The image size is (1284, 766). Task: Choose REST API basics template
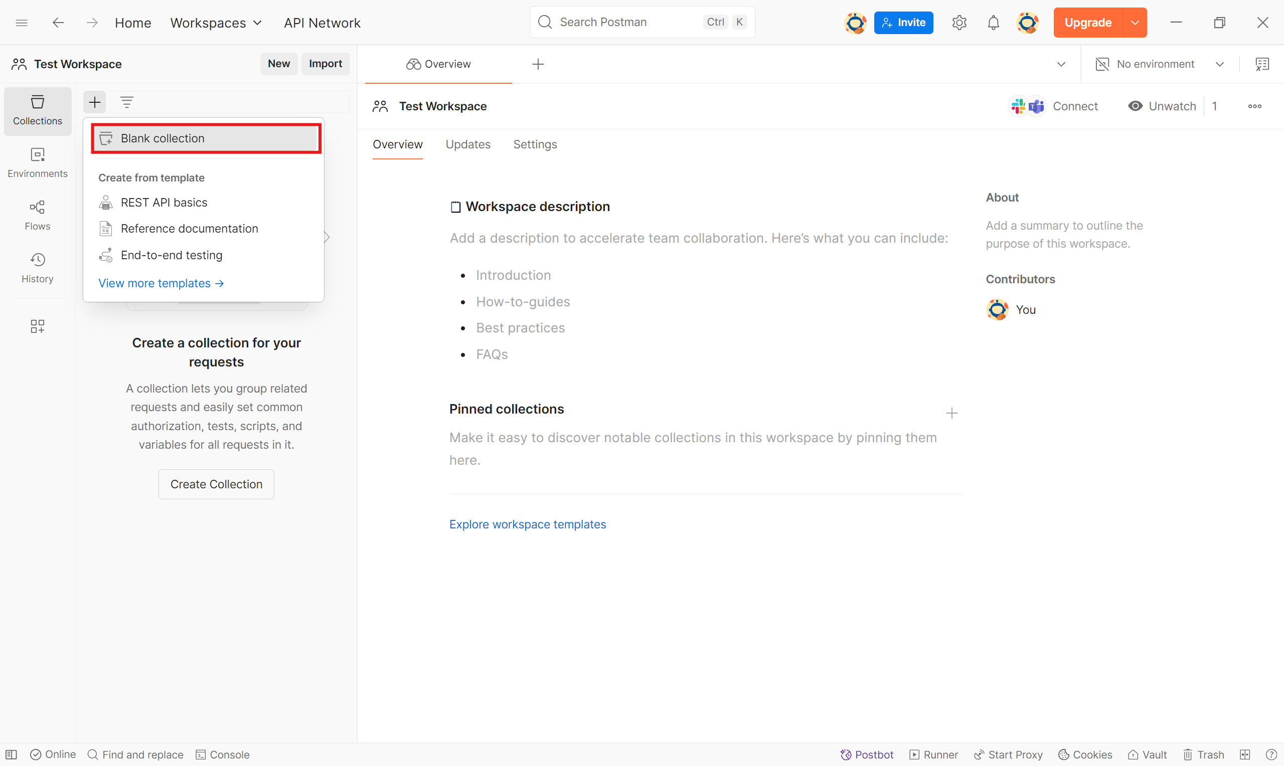pyautogui.click(x=204, y=203)
